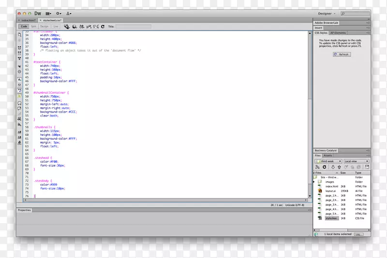Viewport: 387px width, 258px height.
Task: Click Check Browser Compatibility icon
Action: [96, 27]
